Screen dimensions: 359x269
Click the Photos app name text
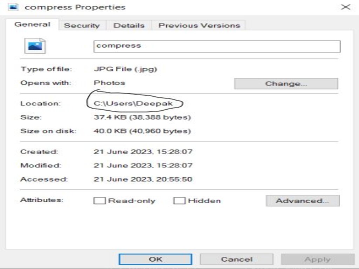[x=109, y=83]
